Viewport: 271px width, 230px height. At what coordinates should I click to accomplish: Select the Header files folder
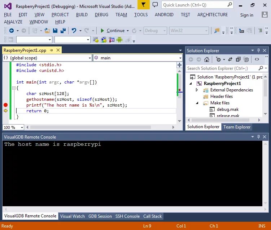pyautogui.click(x=222, y=96)
